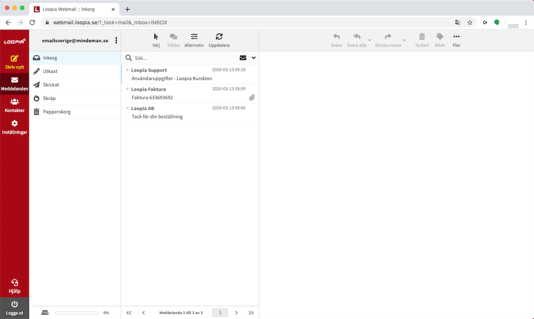Open the Loopia Support message

pos(190,74)
